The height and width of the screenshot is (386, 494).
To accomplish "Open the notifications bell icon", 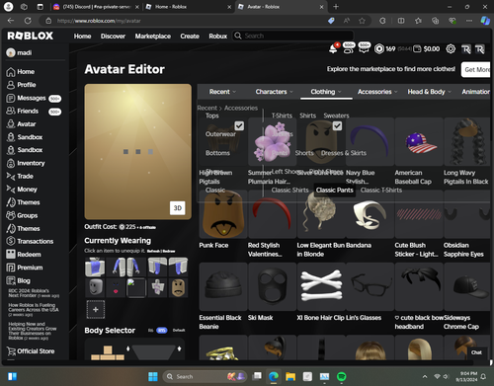I will click(x=333, y=49).
